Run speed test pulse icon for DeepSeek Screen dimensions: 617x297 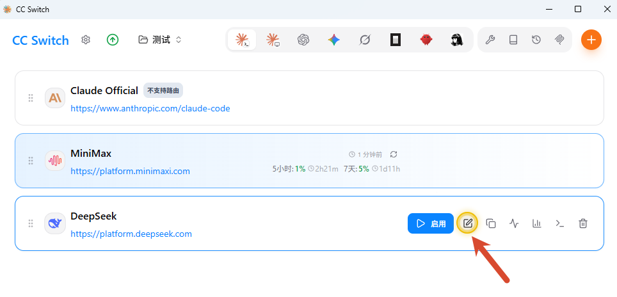point(514,223)
